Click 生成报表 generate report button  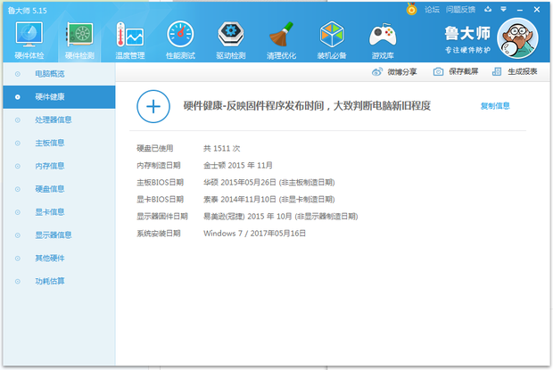523,71
